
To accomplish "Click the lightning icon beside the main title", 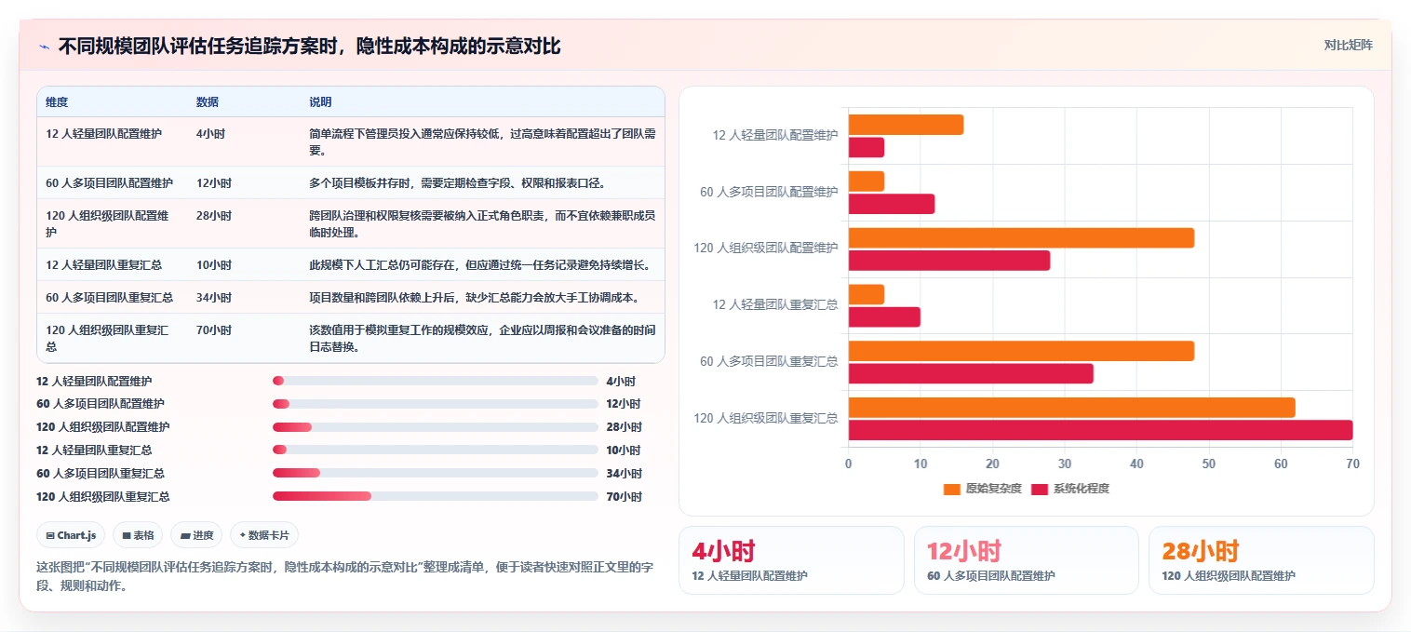I will [44, 46].
